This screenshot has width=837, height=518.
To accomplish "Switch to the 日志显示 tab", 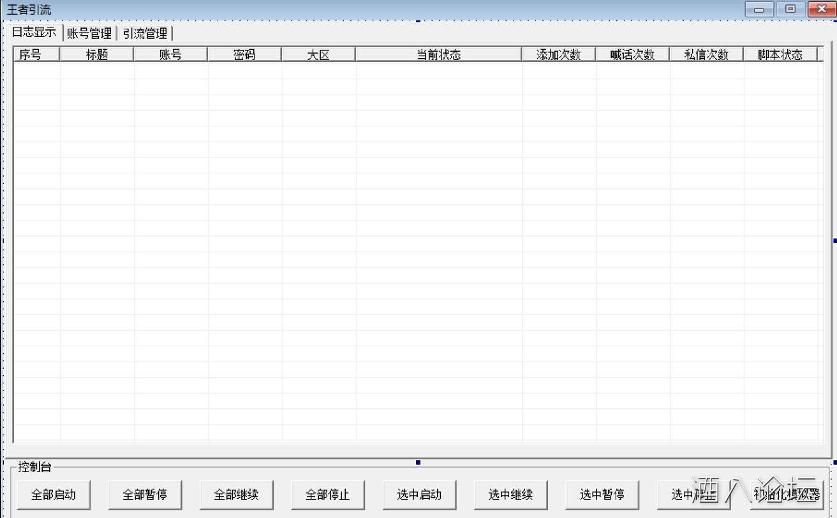I will click(34, 33).
